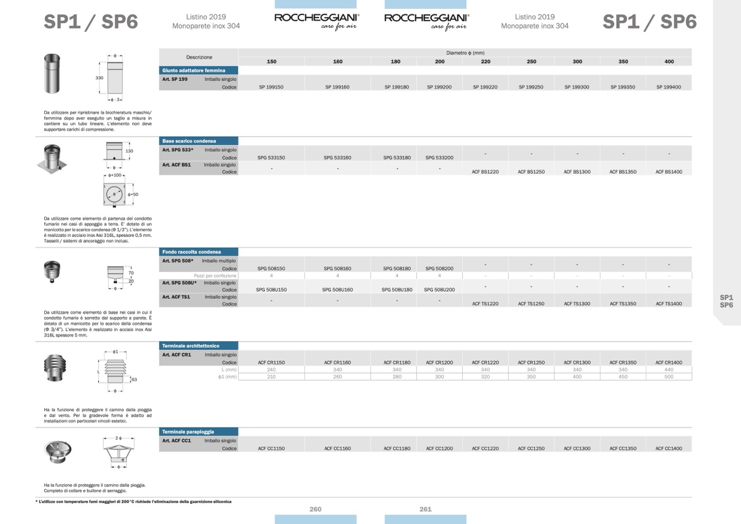The width and height of the screenshot is (741, 524).
Task: Click the Art. SPG 508U* row label
Action: 179,283
